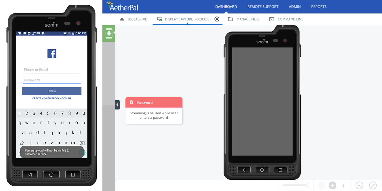Tap the LOG IN button
This screenshot has width=382, height=191.
tap(52, 91)
